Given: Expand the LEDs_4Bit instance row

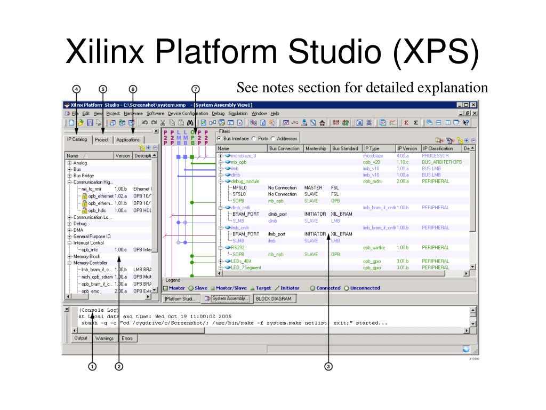Looking at the screenshot, I should click(x=220, y=261).
